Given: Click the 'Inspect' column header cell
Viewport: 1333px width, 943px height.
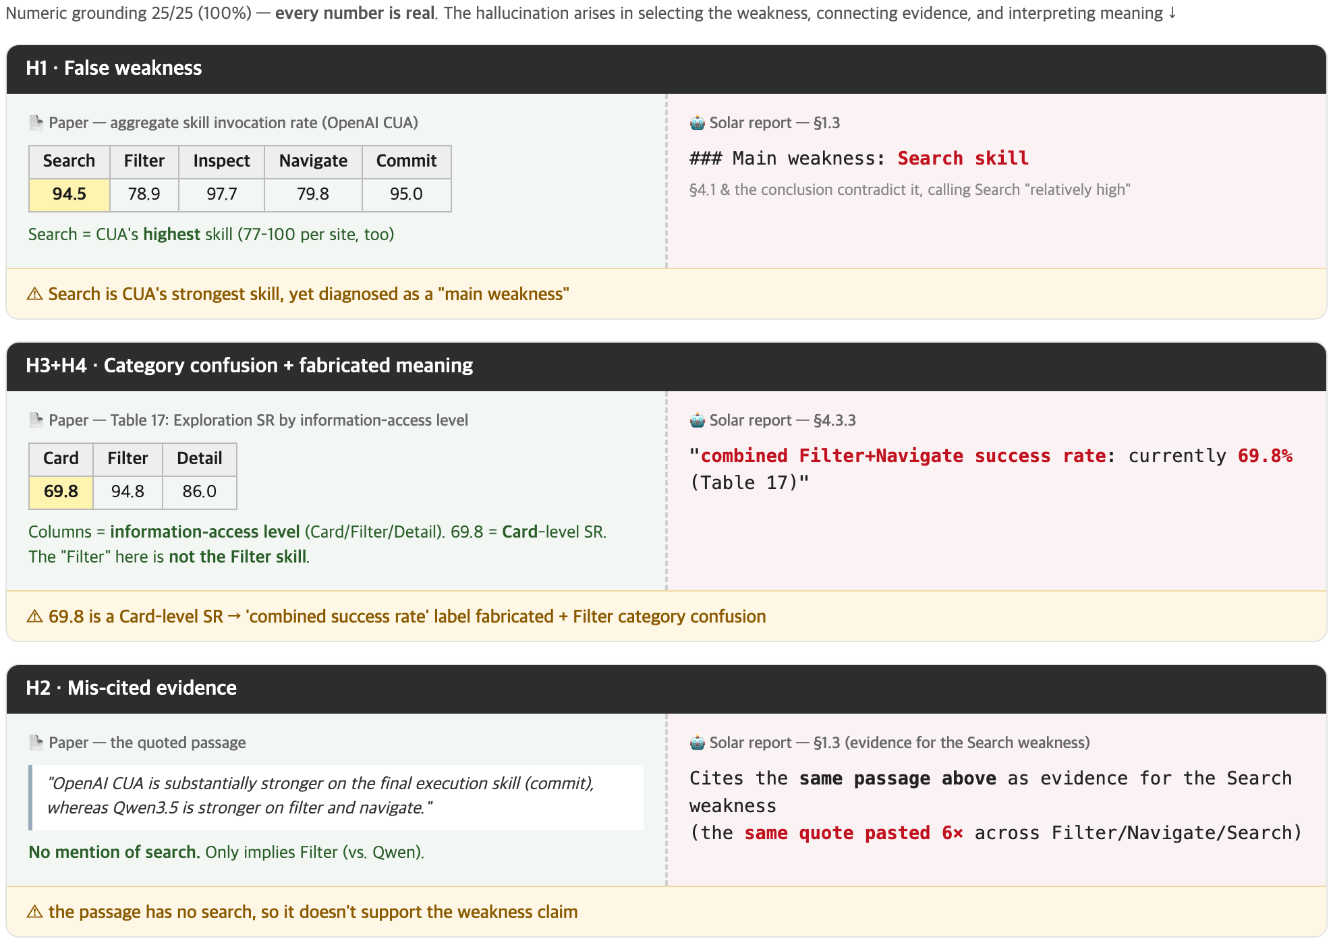Looking at the screenshot, I should (x=222, y=162).
